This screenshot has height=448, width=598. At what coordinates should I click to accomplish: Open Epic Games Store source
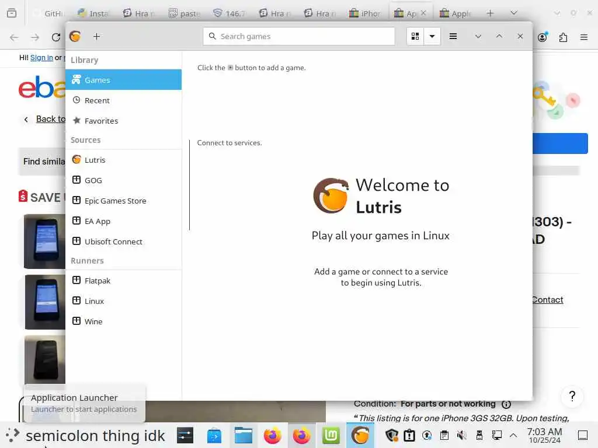[x=124, y=201]
